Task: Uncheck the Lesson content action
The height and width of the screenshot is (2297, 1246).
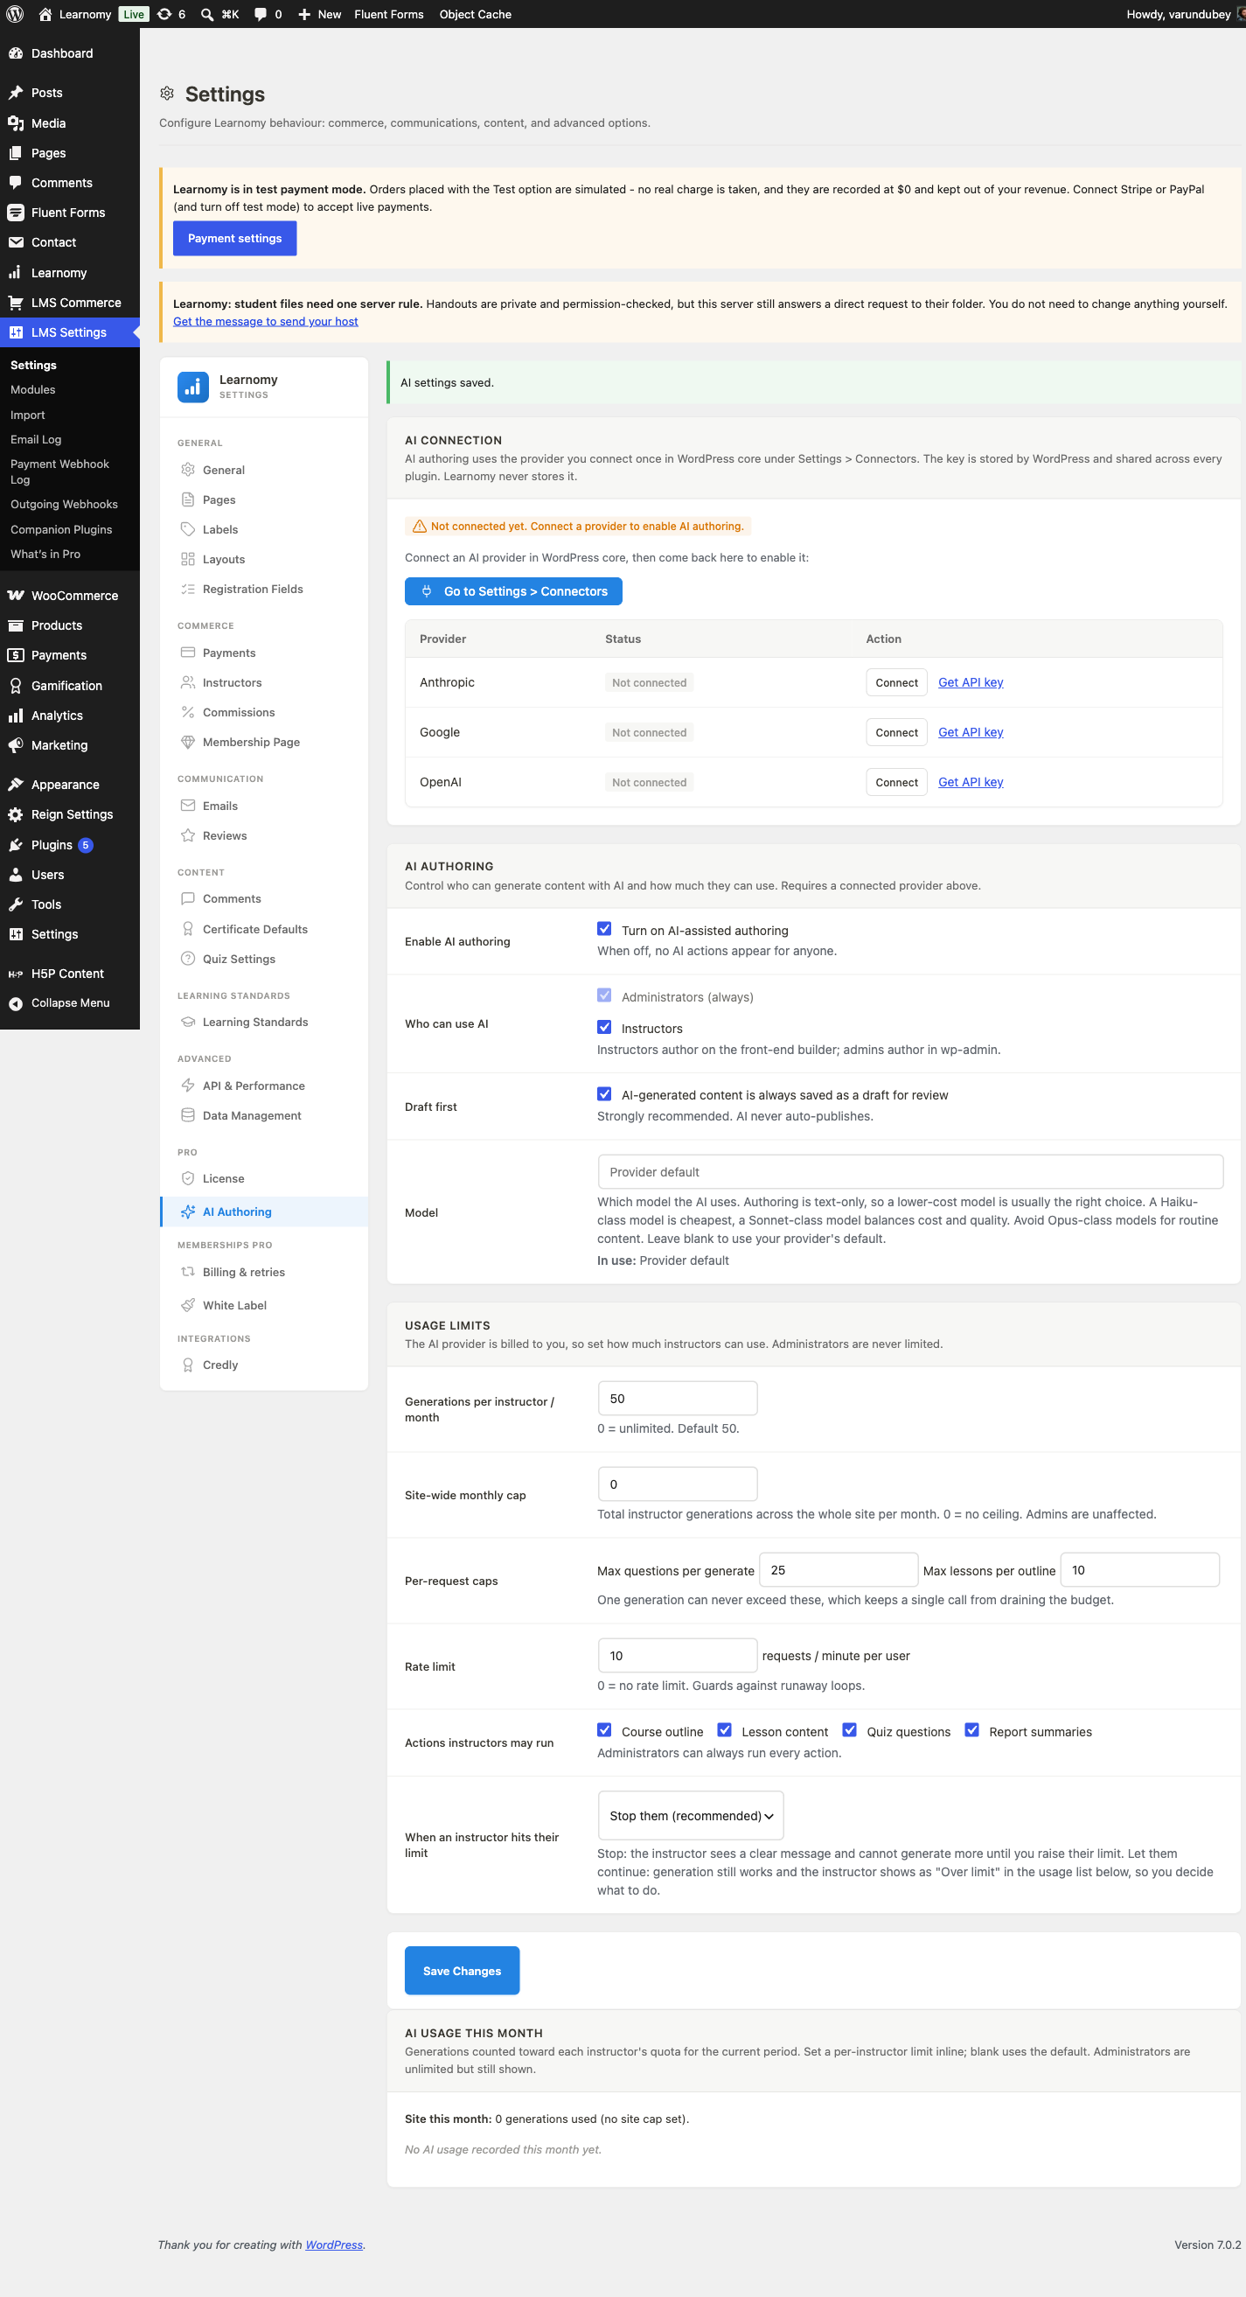Action: [x=725, y=1730]
